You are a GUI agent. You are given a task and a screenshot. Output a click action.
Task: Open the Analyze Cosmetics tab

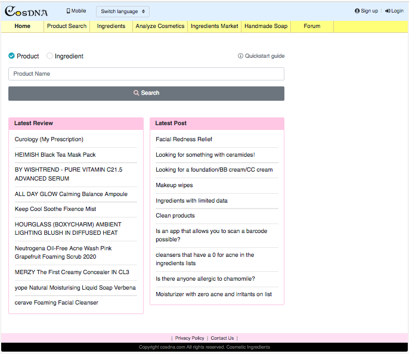point(160,26)
